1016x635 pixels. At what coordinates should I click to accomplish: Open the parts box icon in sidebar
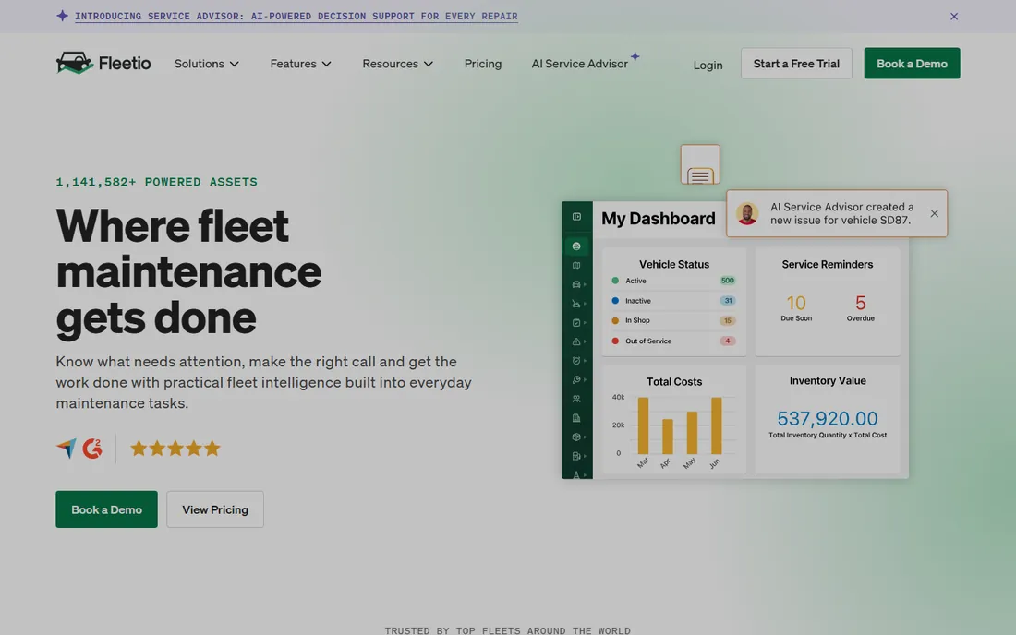tap(576, 437)
